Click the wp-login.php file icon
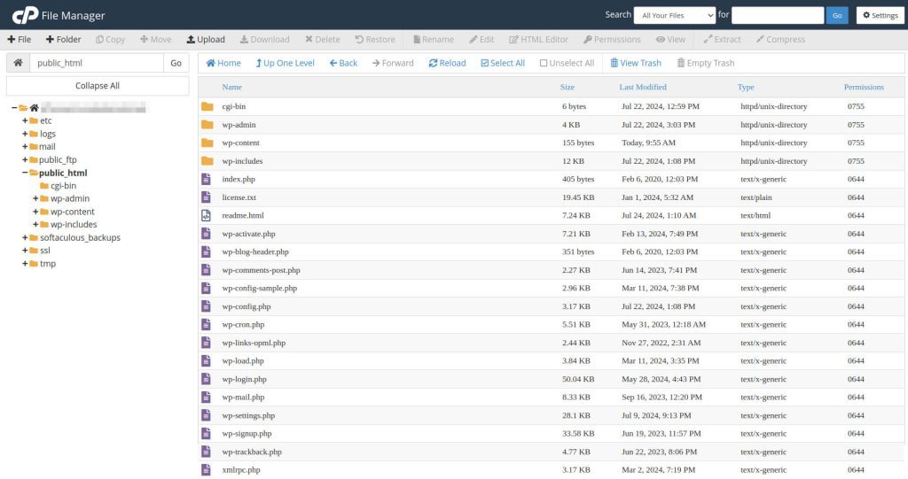Image resolution: width=908 pixels, height=479 pixels. [x=206, y=379]
